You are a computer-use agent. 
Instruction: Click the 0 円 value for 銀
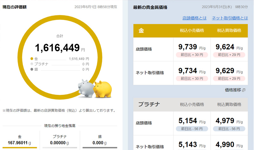85,69
